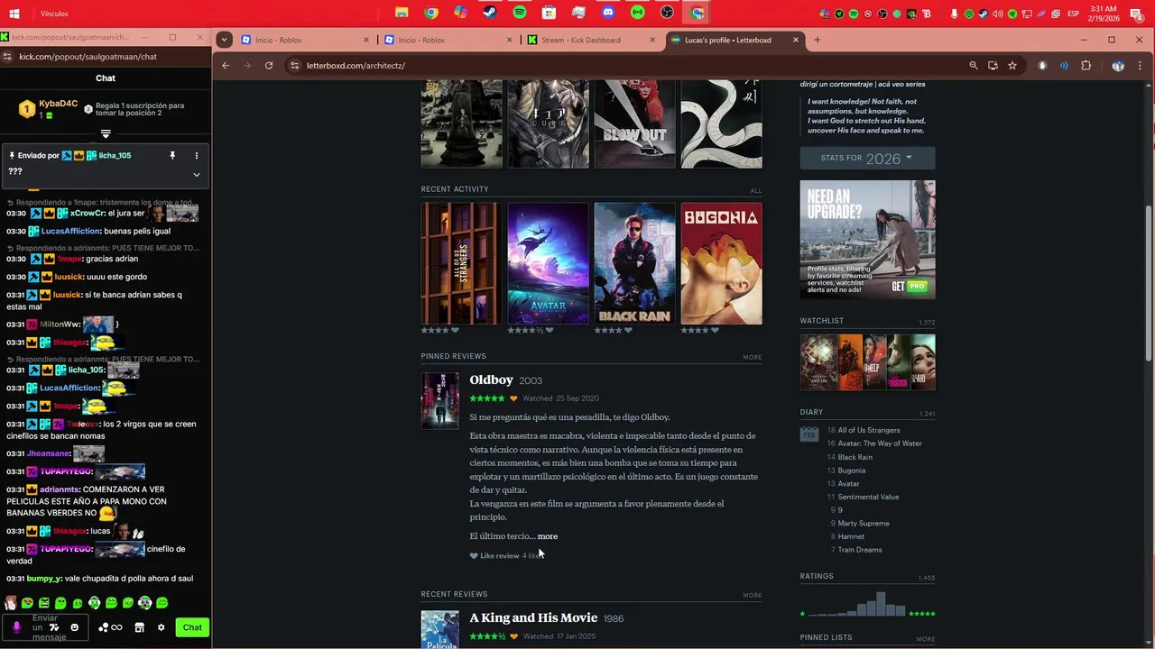Open OBS Studio from the taskbar
The width and height of the screenshot is (1155, 649).
point(667,13)
